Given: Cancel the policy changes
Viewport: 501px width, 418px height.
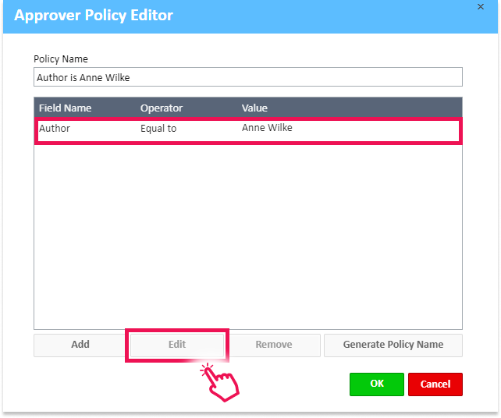Looking at the screenshot, I should [x=435, y=384].
